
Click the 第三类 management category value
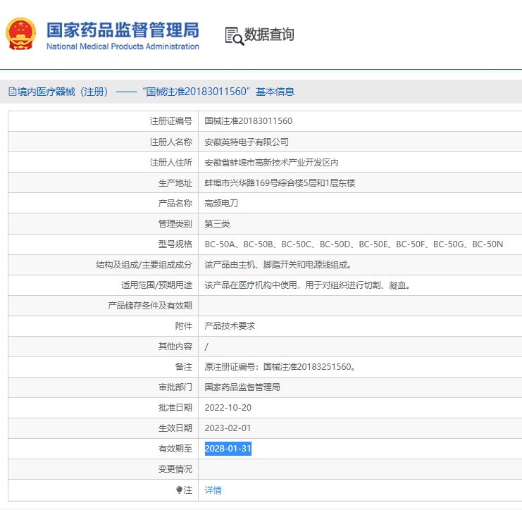pyautogui.click(x=217, y=224)
